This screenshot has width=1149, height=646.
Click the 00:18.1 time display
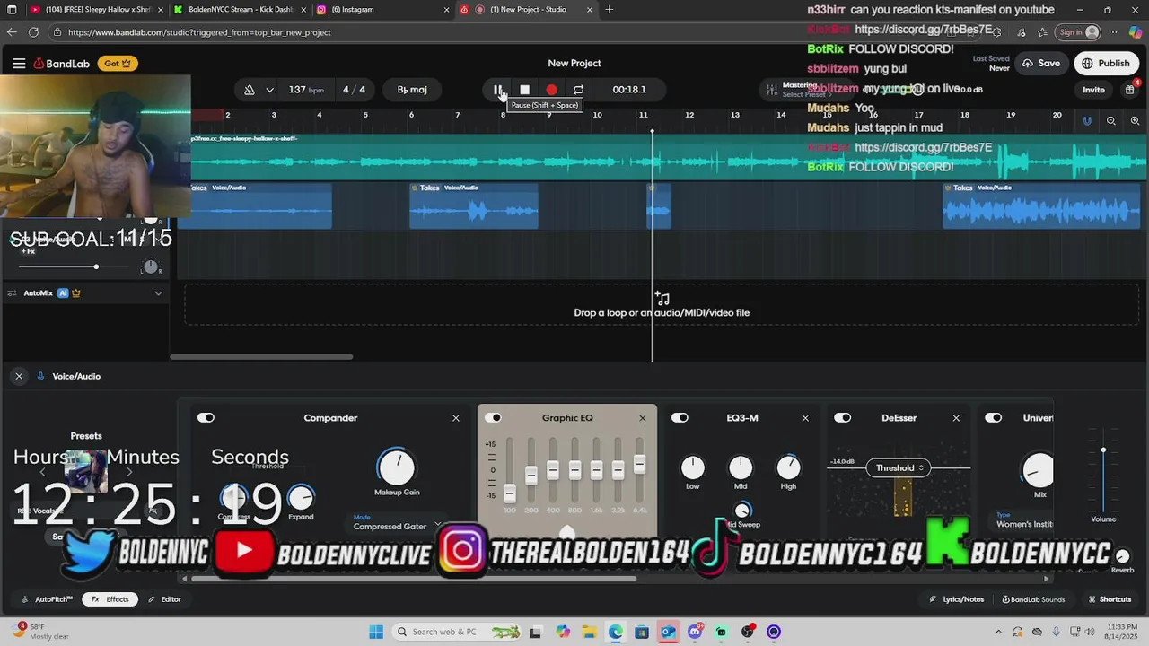pos(629,90)
